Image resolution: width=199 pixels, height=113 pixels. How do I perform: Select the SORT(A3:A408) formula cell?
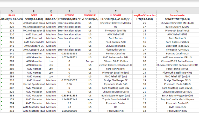(x=34, y=19)
